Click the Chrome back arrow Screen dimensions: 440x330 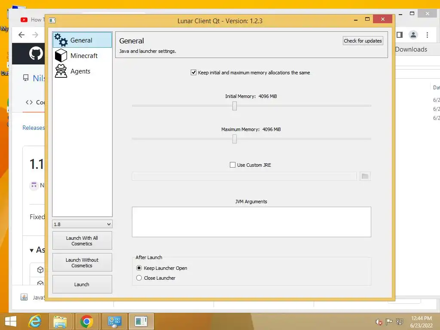click(x=21, y=35)
